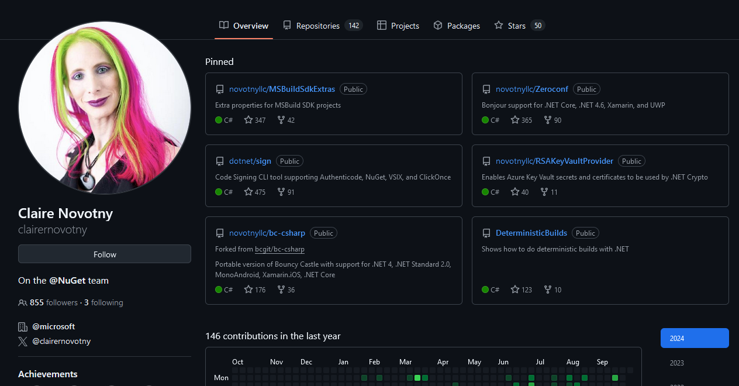This screenshot has width=739, height=386.
Task: Open novotnyllc/bc-csharp repository
Action: pos(267,233)
